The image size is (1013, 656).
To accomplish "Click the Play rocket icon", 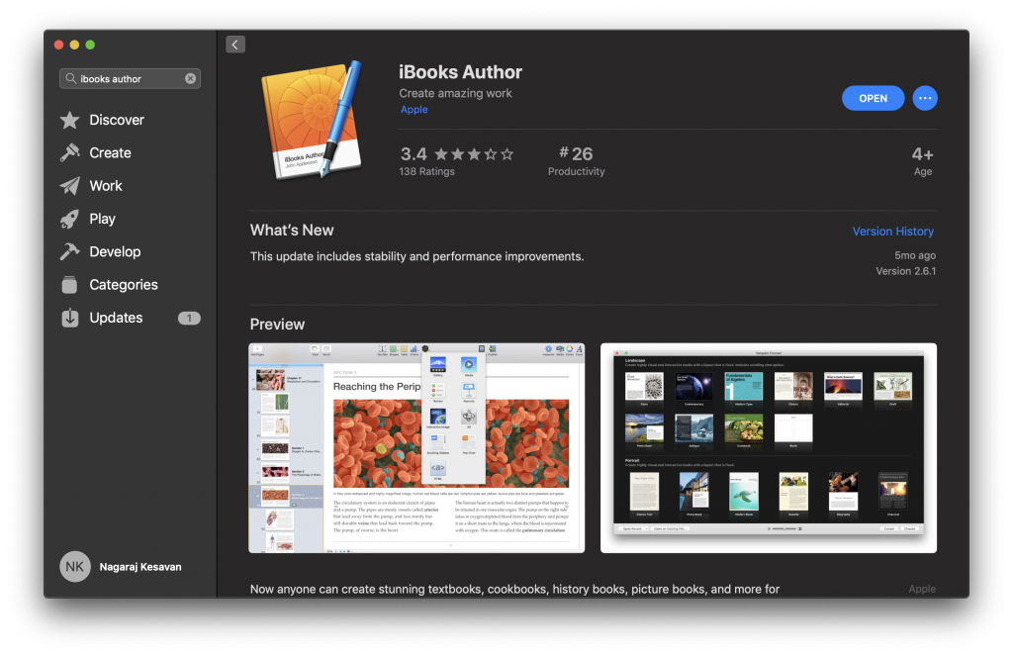I will (70, 219).
